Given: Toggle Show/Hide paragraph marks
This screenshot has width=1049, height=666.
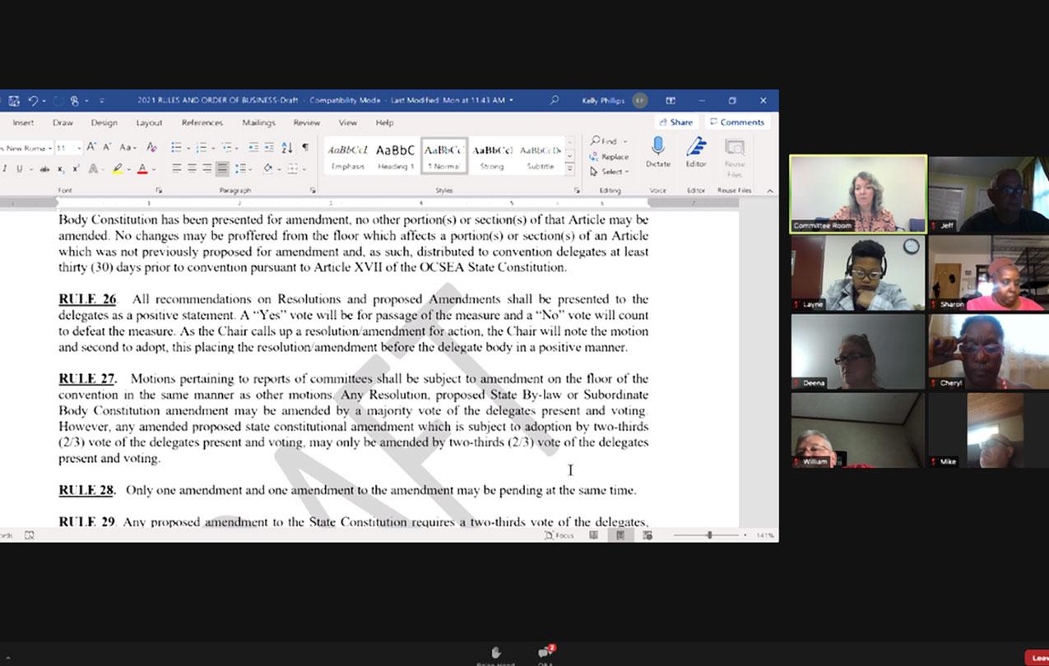Looking at the screenshot, I should (305, 147).
